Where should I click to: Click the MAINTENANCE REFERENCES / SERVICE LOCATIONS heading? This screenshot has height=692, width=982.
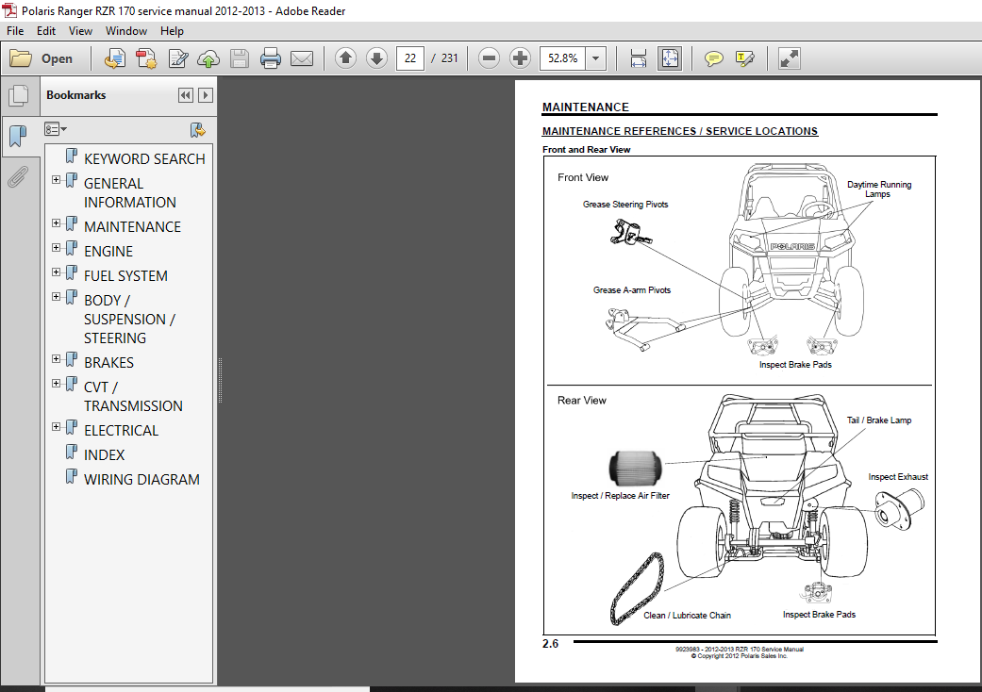(680, 131)
